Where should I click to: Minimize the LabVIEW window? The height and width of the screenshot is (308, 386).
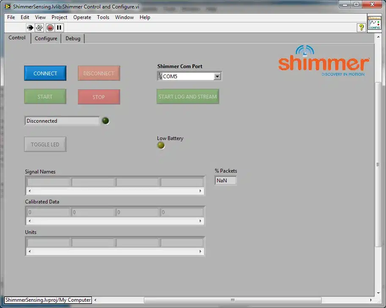pyautogui.click(x=345, y=4)
